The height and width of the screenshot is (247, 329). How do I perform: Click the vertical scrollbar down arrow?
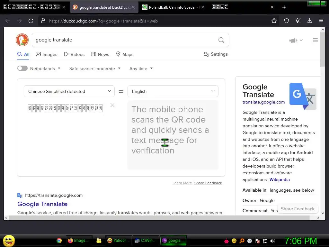(x=323, y=213)
